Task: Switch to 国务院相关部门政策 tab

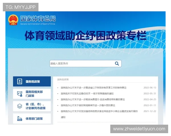Action: tap(32, 94)
